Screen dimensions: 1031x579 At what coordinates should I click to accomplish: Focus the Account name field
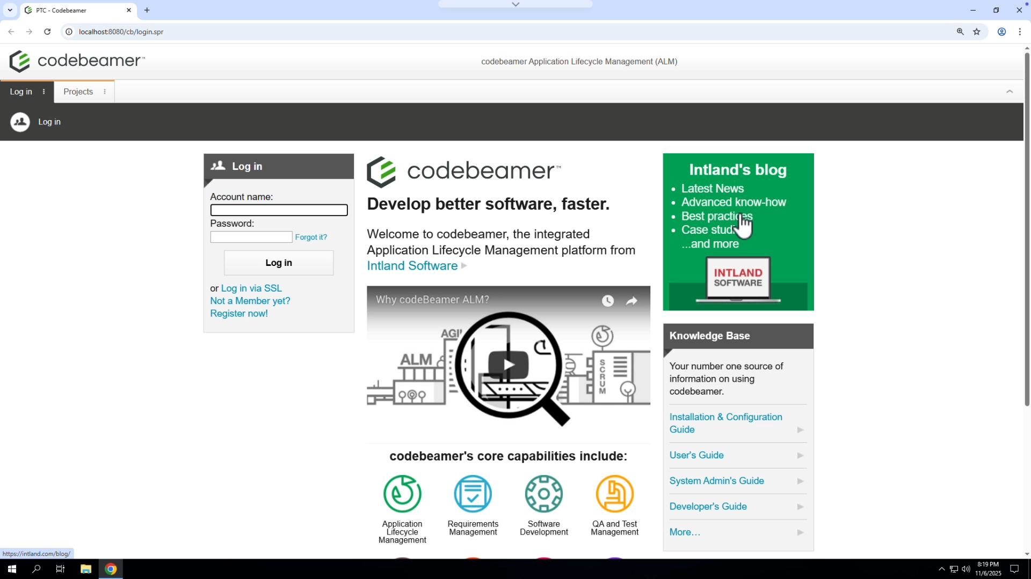pyautogui.click(x=279, y=210)
